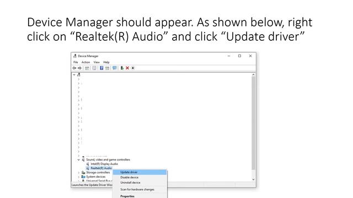
Task: Select Storage controllers row
Action: click(95, 172)
